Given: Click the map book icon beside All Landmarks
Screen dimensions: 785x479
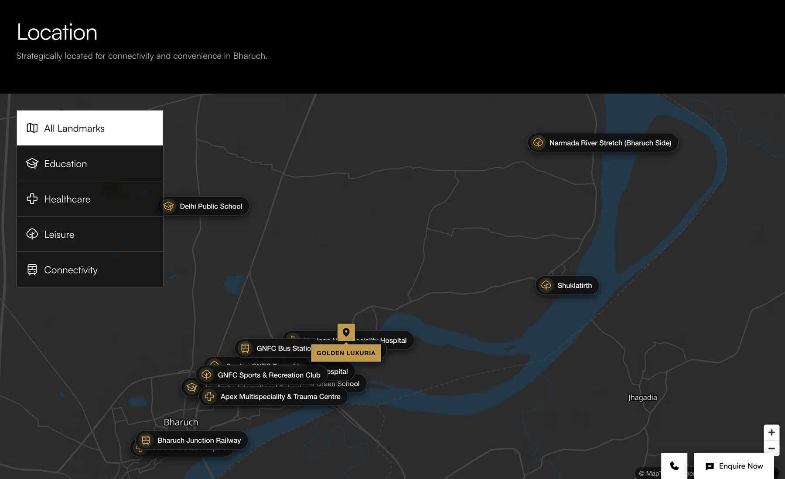Looking at the screenshot, I should pos(32,128).
